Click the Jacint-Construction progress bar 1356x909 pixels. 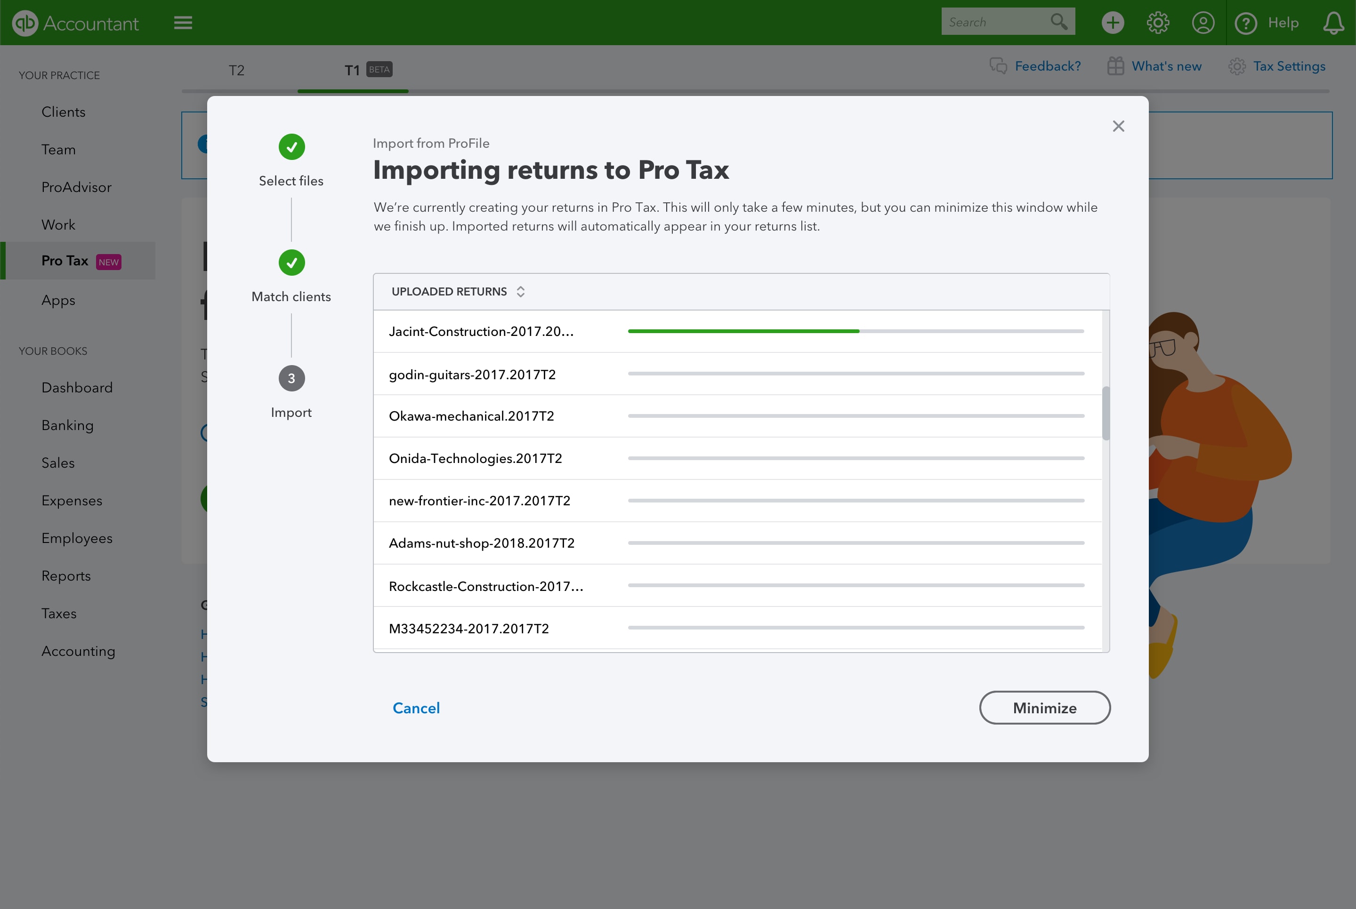856,331
